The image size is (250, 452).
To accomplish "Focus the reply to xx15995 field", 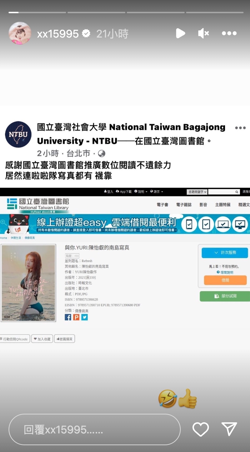I will tap(95, 429).
